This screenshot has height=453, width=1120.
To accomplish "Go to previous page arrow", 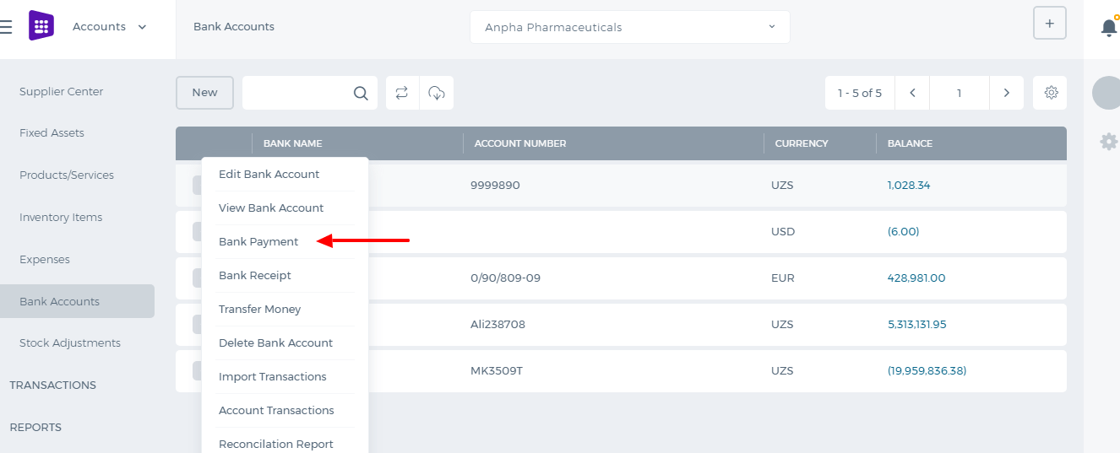I will 913,93.
